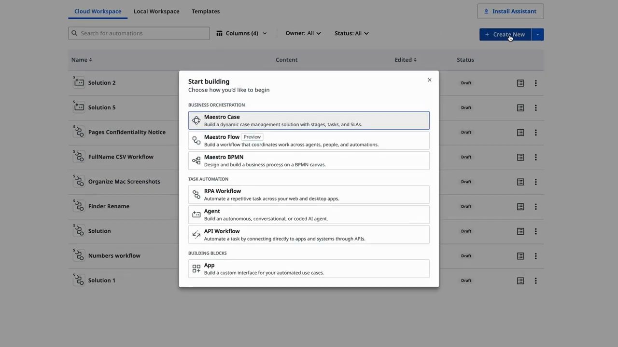The image size is (618, 347).
Task: Open more options for Organize Mac Screenshots
Action: click(535, 182)
